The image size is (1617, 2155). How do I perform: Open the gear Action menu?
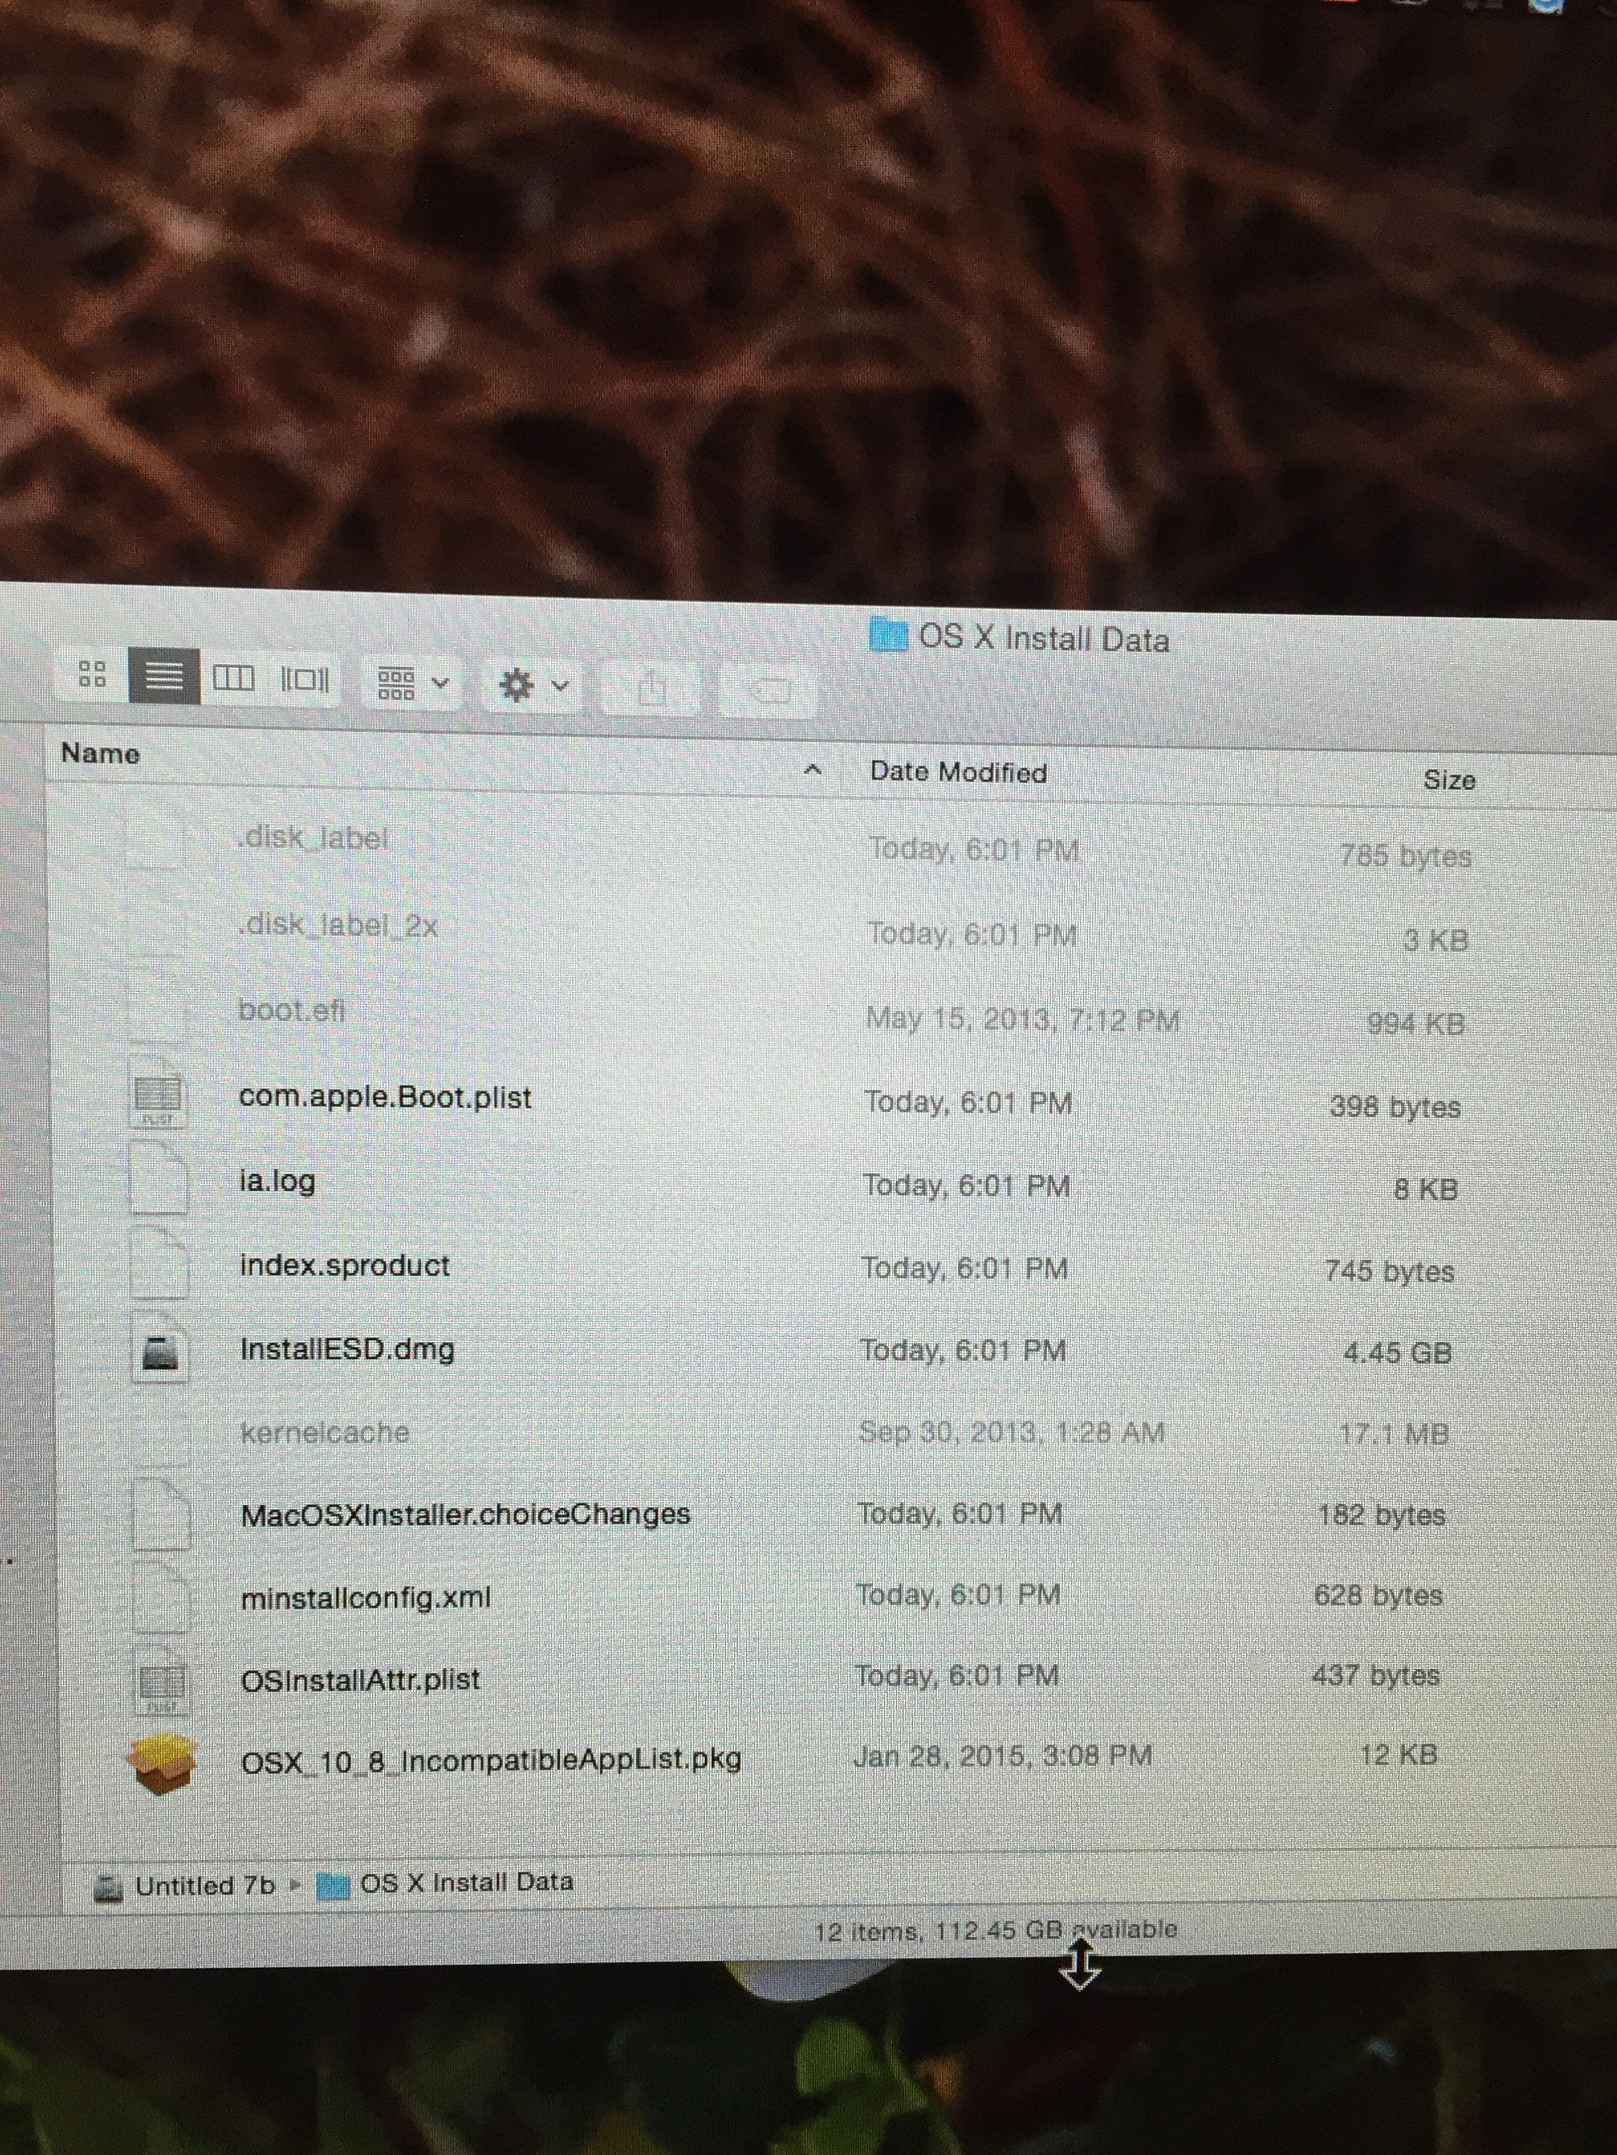pyautogui.click(x=531, y=686)
